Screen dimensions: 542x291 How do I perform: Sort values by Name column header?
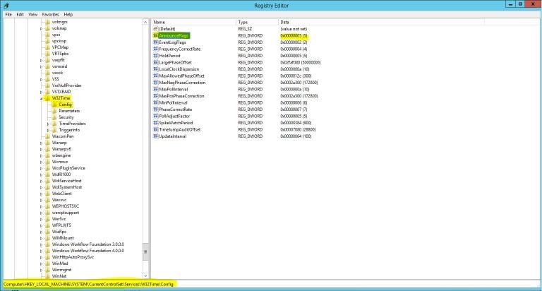193,22
